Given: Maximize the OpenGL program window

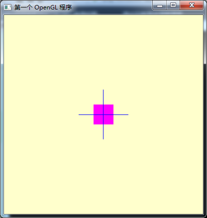Looking at the screenshot, I should pos(173,5).
